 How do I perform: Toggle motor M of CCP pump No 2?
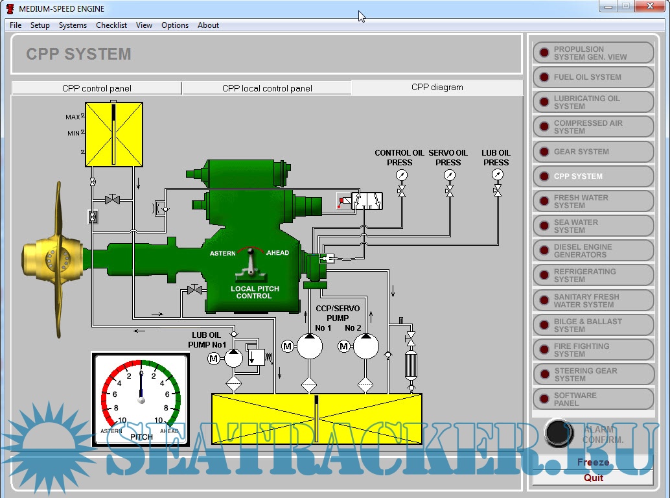344,347
